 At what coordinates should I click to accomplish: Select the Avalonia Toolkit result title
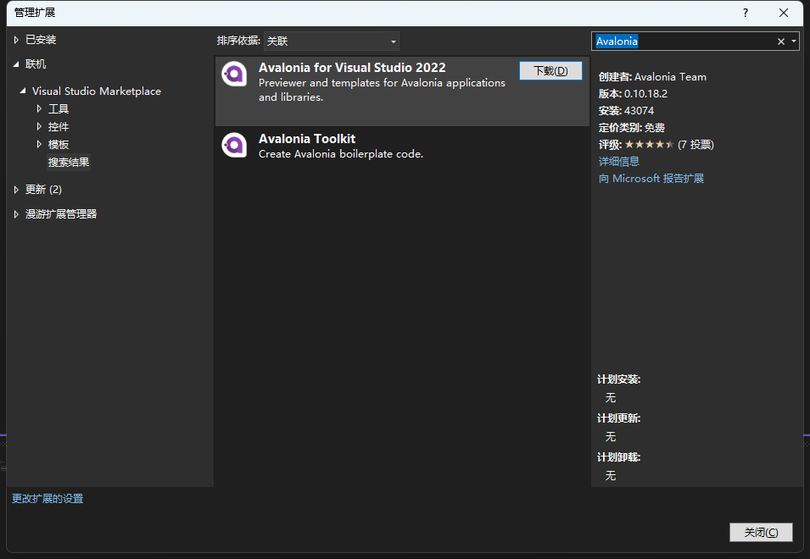pyautogui.click(x=307, y=139)
